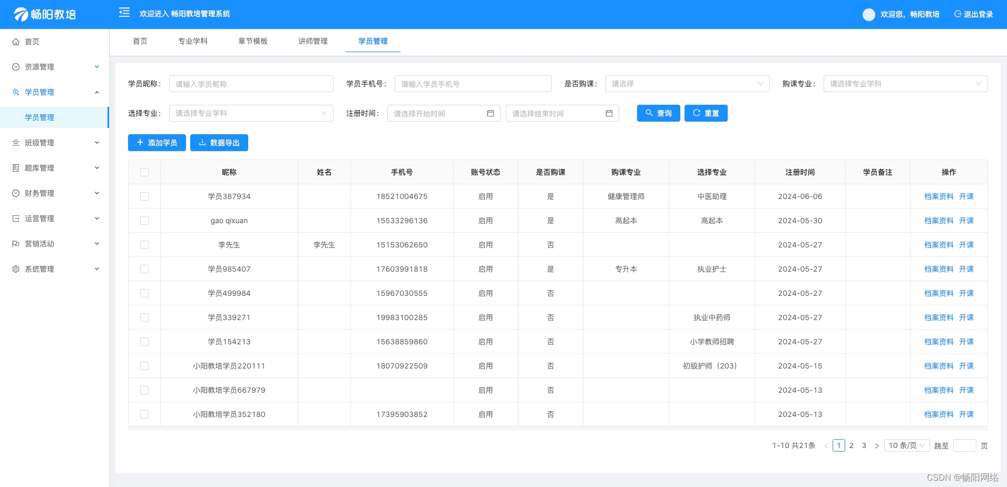The width and height of the screenshot is (1007, 487).
Task: Click the 系统管理 gear icon
Action: pos(16,269)
